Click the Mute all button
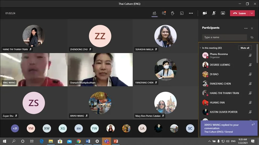Screen dimensions: 259x145 click(245, 48)
